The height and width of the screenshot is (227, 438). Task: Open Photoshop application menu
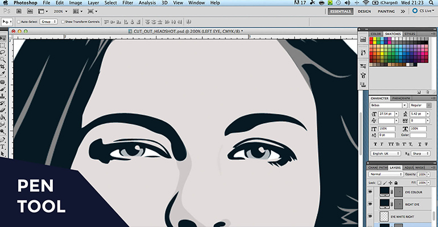tap(26, 3)
